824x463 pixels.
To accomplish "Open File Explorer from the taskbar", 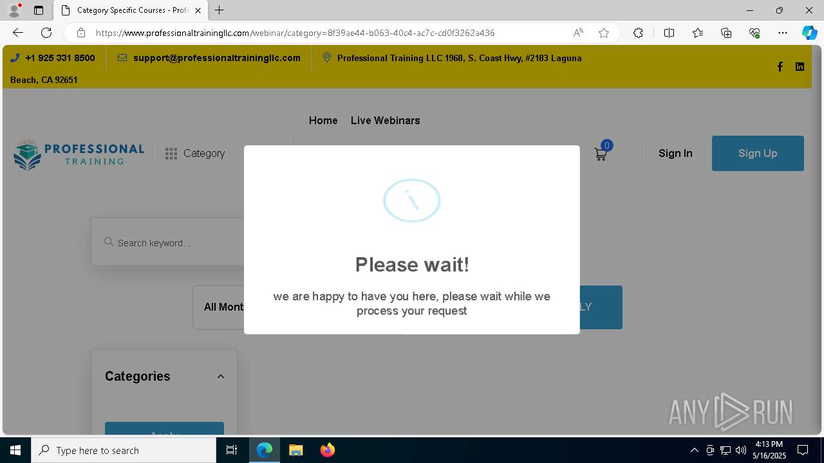I will (x=295, y=450).
